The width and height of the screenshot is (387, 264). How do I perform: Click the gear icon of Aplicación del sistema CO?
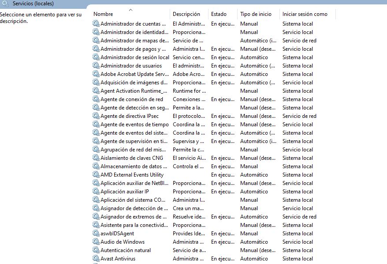point(96,200)
